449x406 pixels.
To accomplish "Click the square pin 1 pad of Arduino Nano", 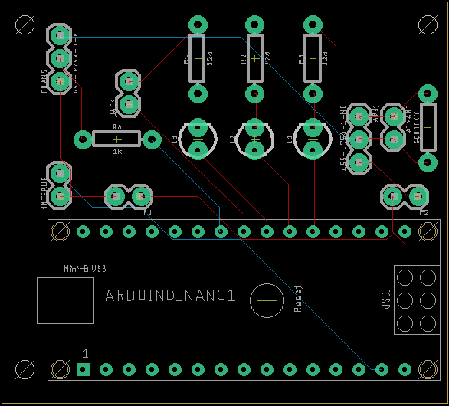I will click(83, 369).
